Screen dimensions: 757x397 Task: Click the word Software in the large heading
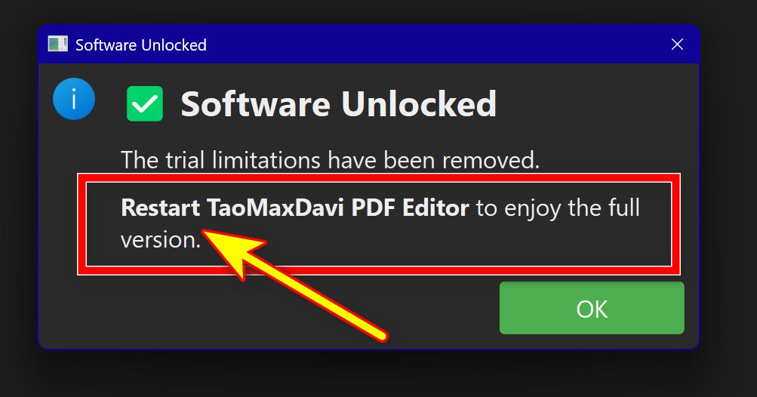tap(255, 104)
